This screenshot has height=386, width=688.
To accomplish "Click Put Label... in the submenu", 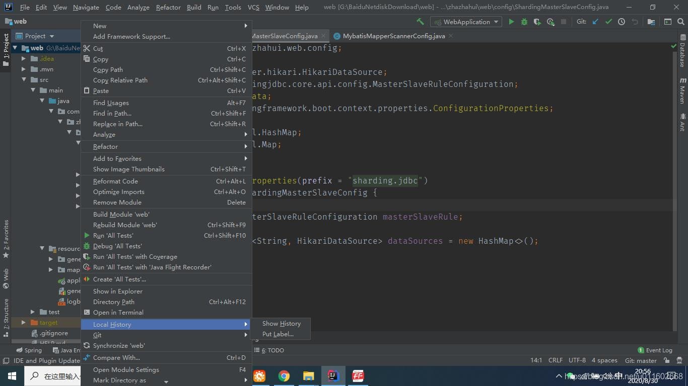I will (281, 334).
